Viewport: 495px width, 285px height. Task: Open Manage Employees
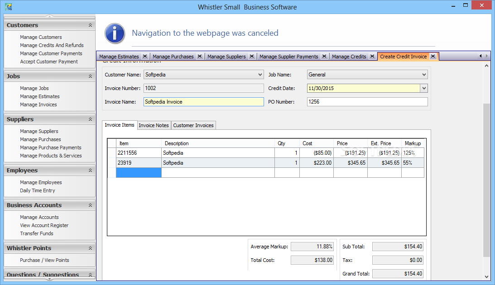click(41, 183)
